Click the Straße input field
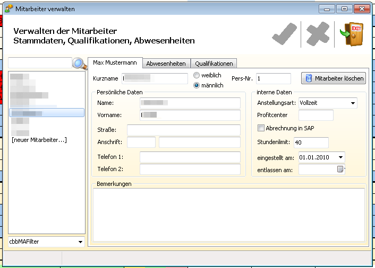The width and height of the screenshot is (375, 268). point(184,130)
